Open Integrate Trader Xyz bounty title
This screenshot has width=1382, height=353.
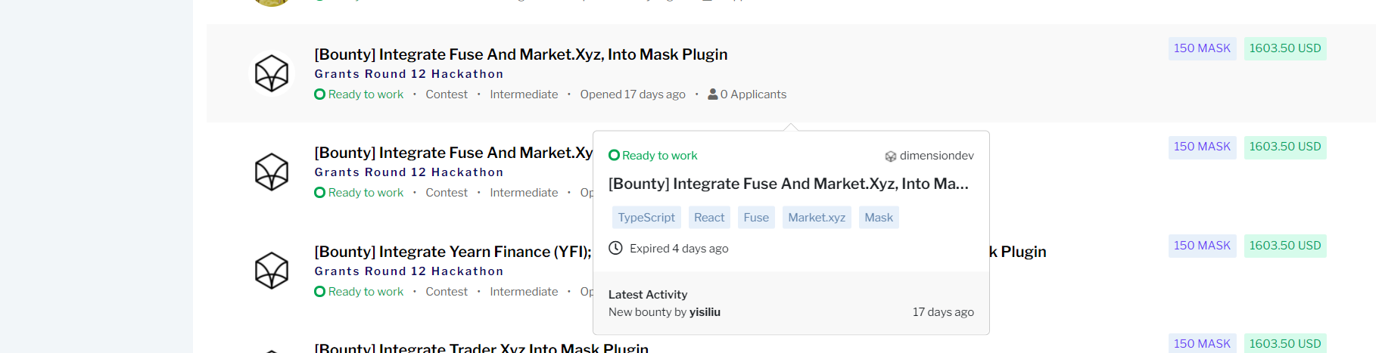click(x=481, y=348)
